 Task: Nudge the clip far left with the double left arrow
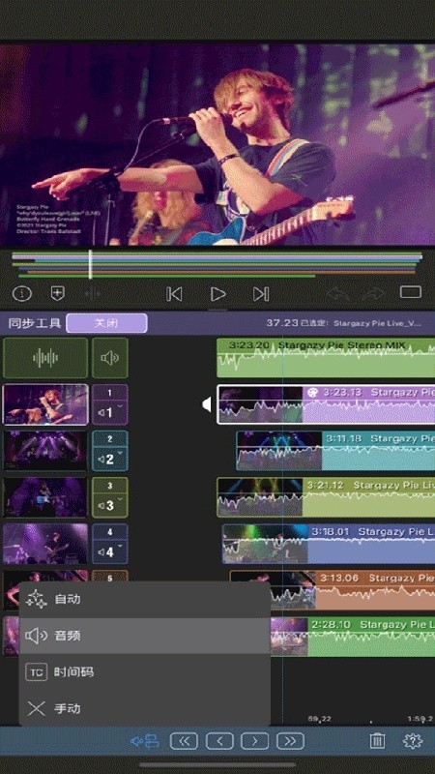184,741
